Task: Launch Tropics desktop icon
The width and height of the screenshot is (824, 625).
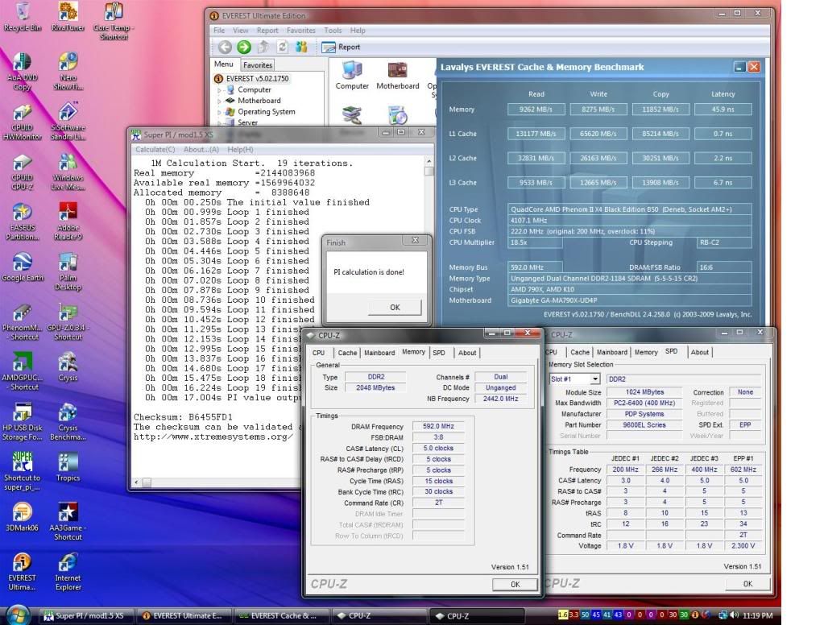Action: click(x=68, y=467)
